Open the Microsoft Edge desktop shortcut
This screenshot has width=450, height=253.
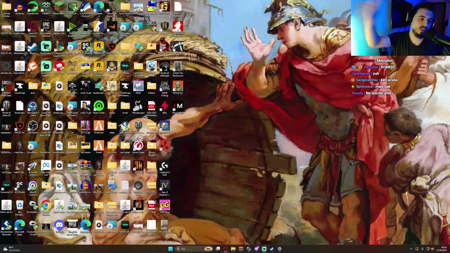point(20,228)
